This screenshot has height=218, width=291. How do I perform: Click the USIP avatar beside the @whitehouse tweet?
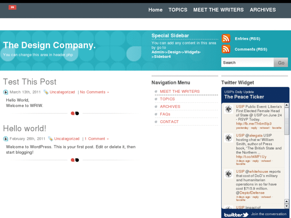[229, 174]
